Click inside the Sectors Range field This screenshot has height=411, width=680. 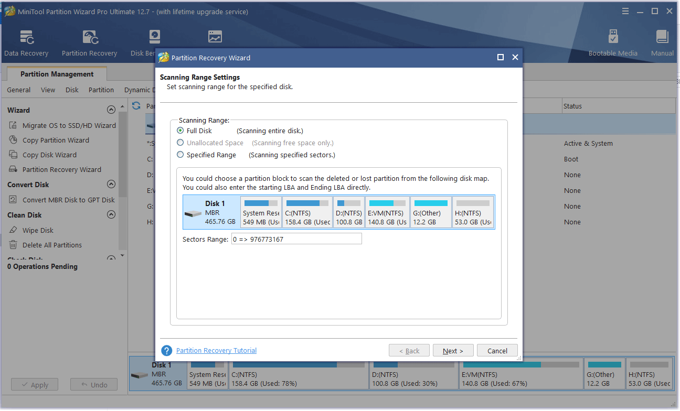[x=296, y=239]
